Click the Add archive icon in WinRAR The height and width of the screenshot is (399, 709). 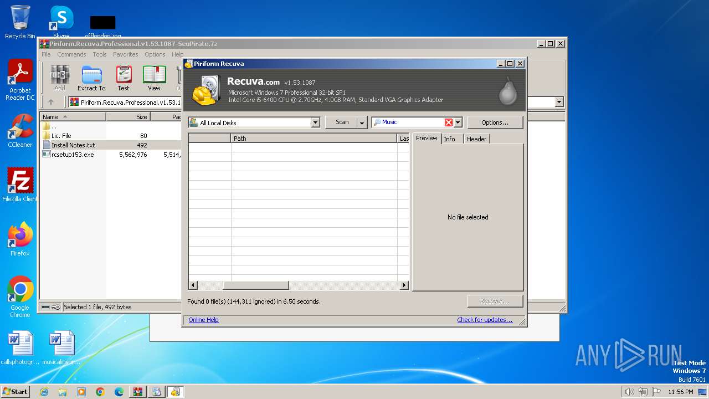[59, 78]
